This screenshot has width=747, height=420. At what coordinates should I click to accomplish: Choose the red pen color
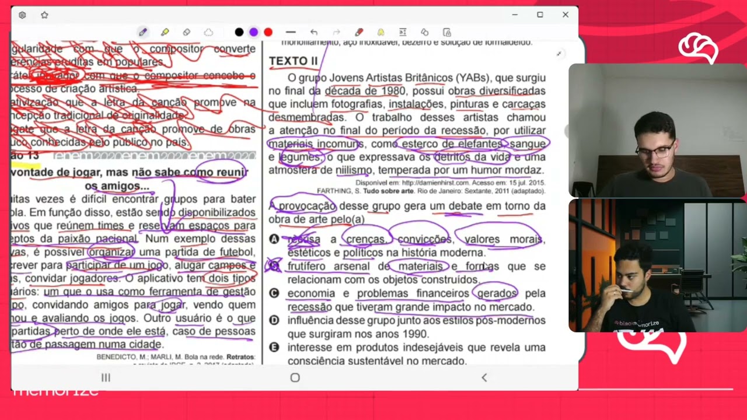[268, 32]
